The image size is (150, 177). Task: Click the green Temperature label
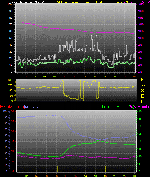[117, 106]
